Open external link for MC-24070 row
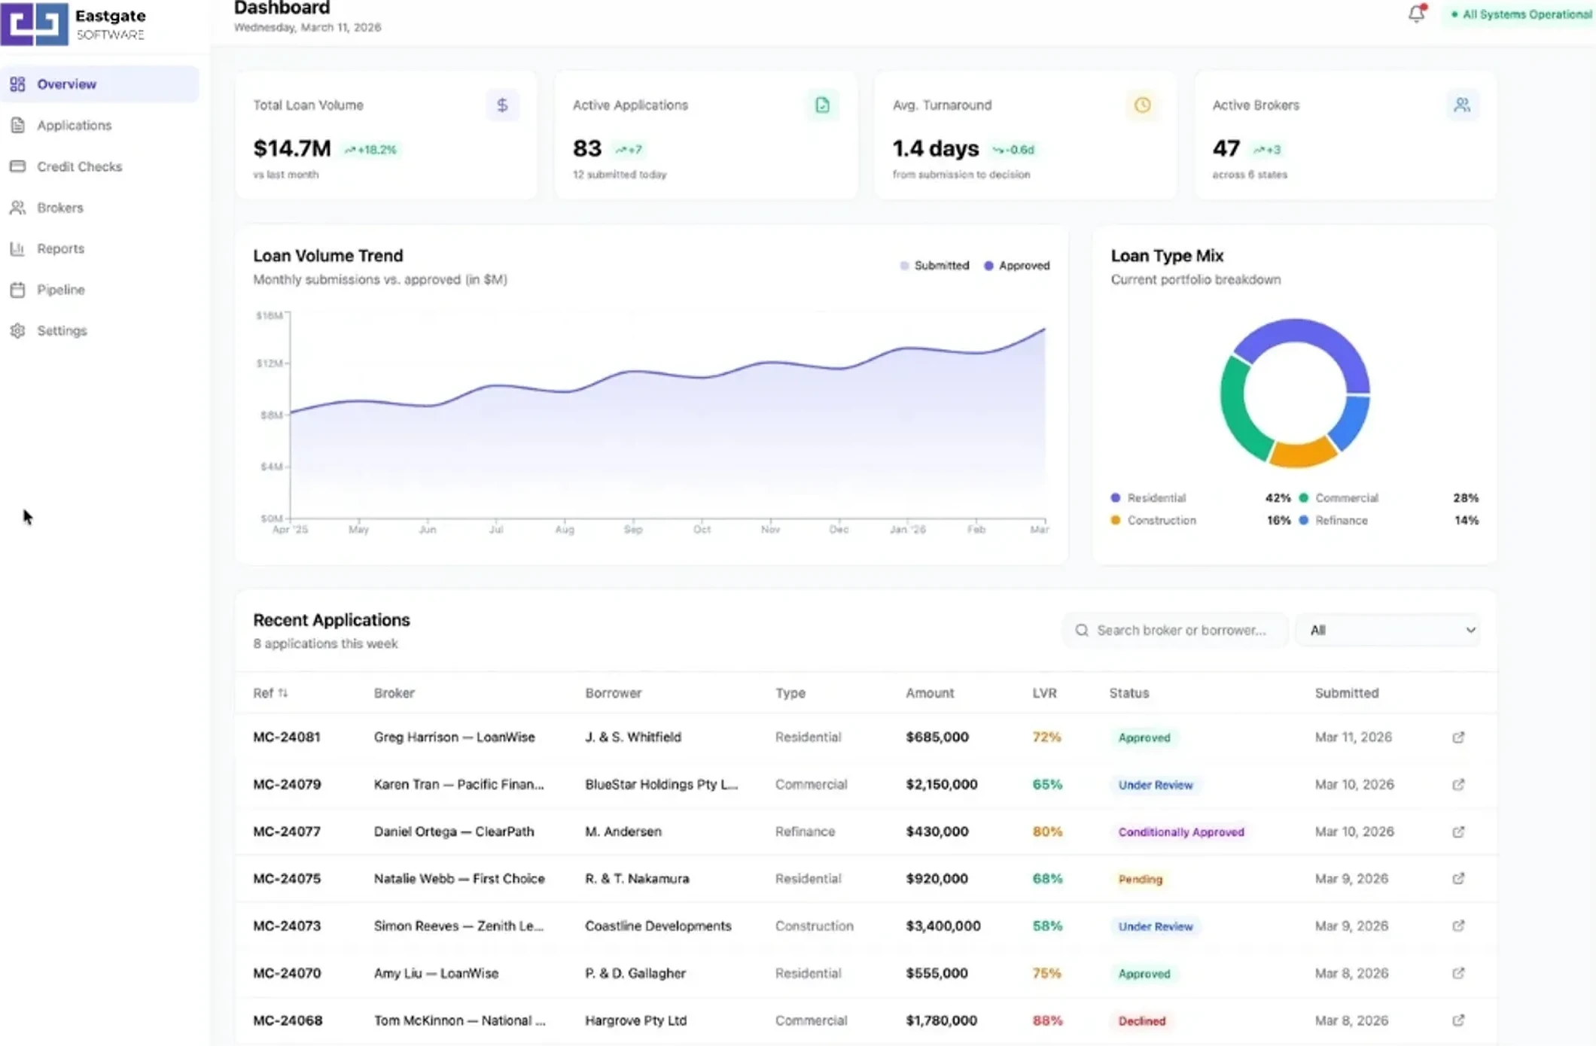1596x1046 pixels. pyautogui.click(x=1458, y=973)
